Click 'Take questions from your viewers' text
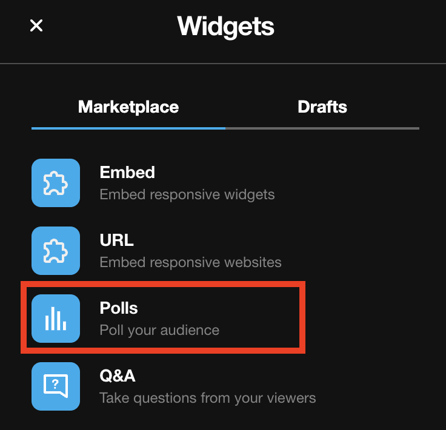Screen dimensions: 446x430 point(208,398)
